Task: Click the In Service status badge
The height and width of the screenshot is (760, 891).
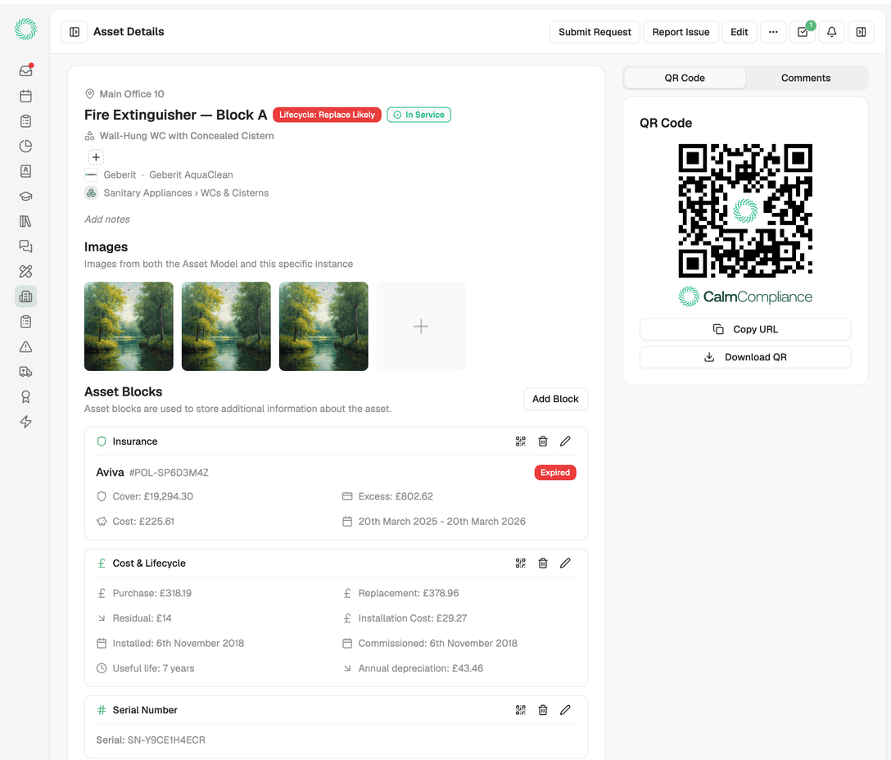Action: (x=418, y=115)
